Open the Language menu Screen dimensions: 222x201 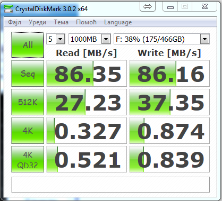tap(118, 22)
